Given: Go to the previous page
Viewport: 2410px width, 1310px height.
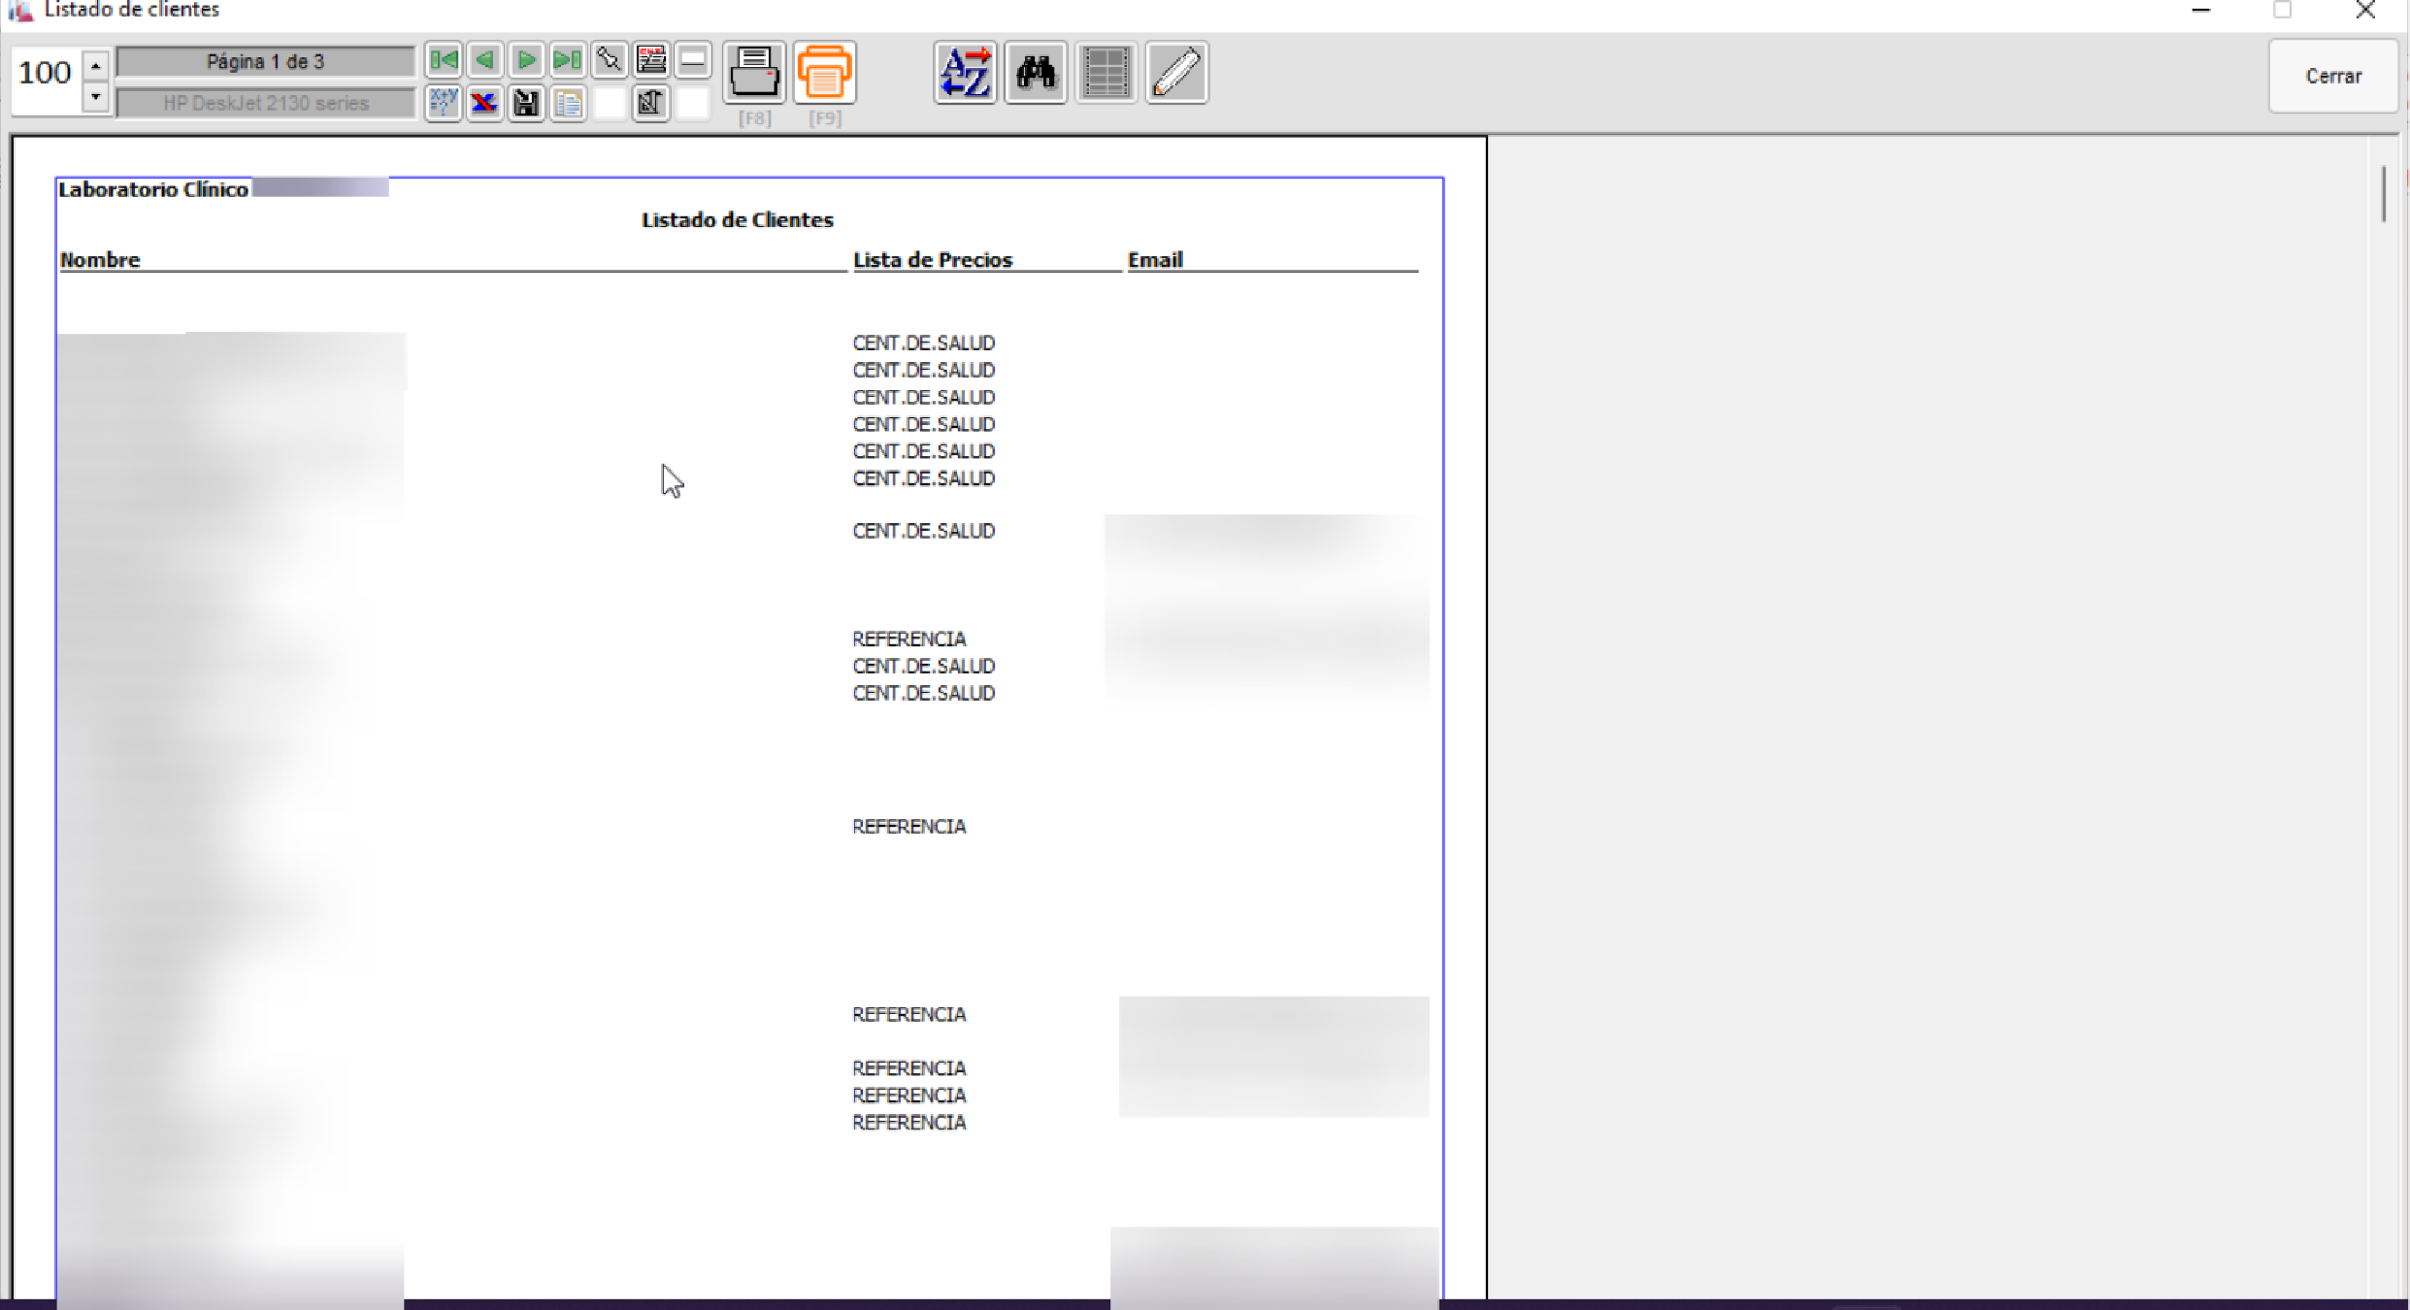Looking at the screenshot, I should [x=485, y=60].
